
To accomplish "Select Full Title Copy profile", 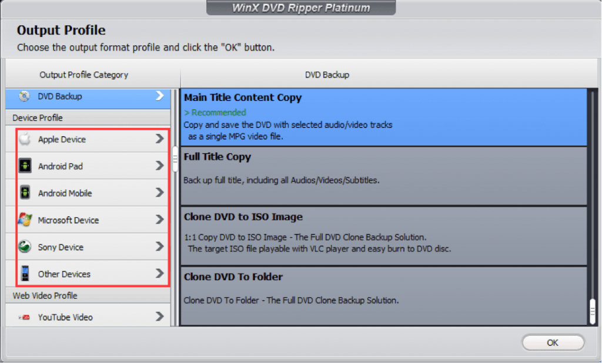I will coord(384,177).
